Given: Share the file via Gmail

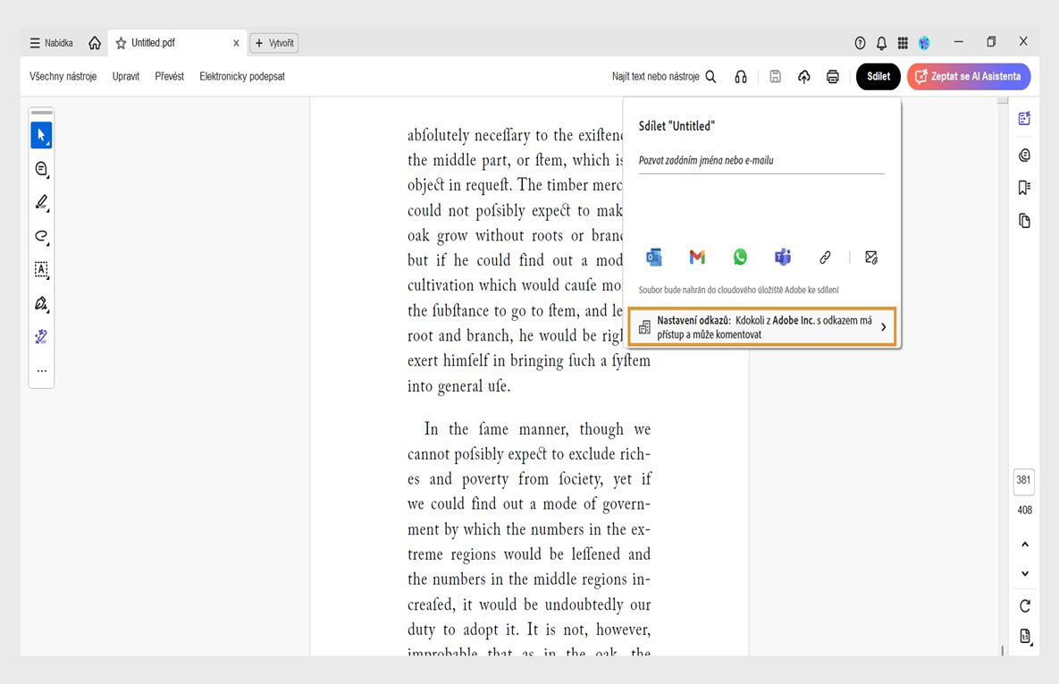Looking at the screenshot, I should coord(697,257).
